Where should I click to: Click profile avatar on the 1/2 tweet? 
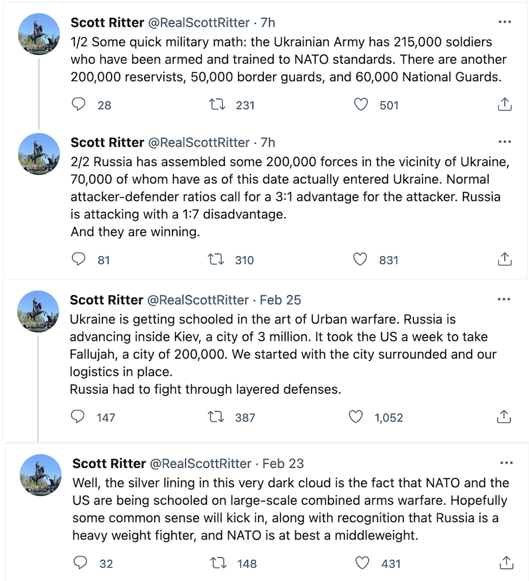point(38,34)
